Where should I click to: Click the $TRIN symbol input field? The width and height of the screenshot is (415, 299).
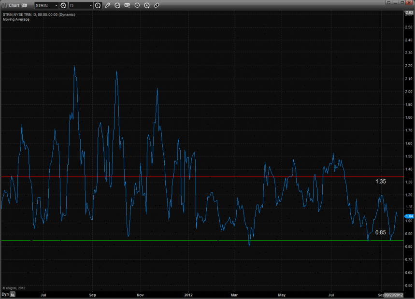(x=43, y=5)
